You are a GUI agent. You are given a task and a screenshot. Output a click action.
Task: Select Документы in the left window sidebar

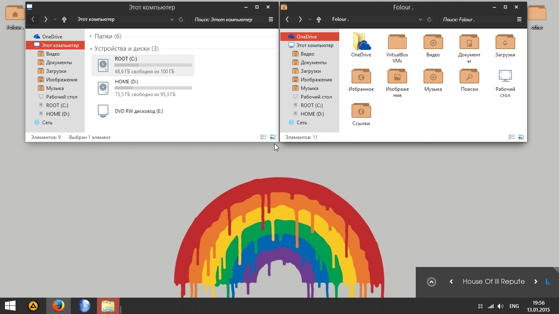point(59,63)
